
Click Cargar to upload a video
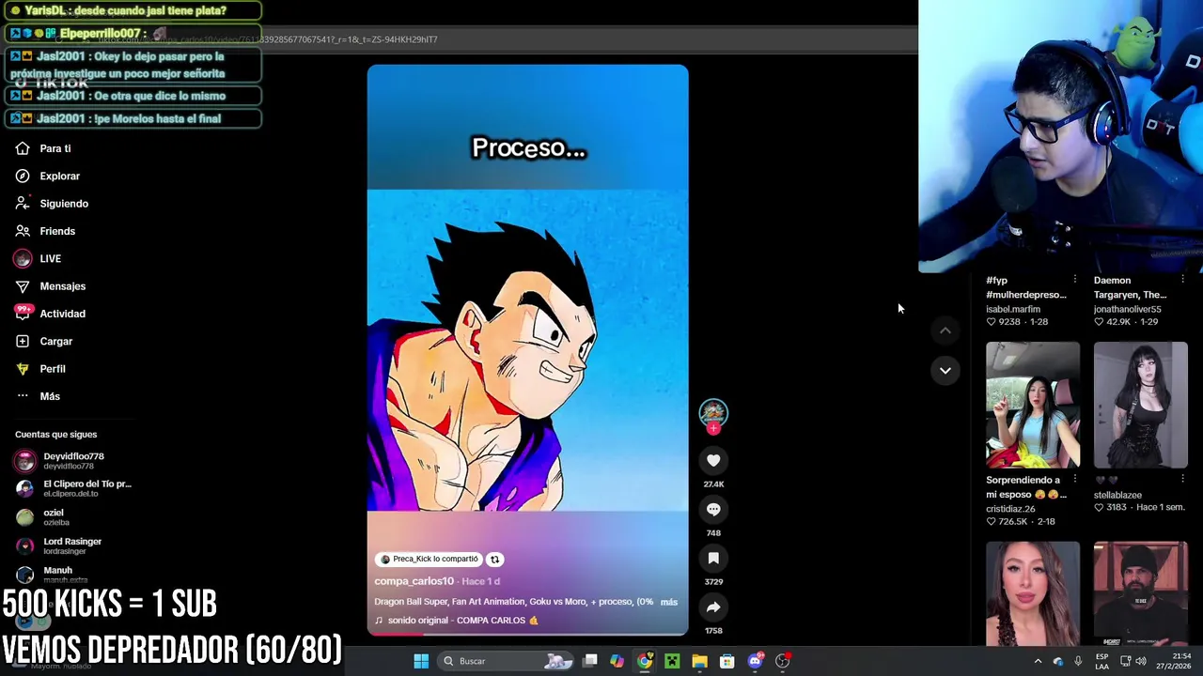coord(55,341)
